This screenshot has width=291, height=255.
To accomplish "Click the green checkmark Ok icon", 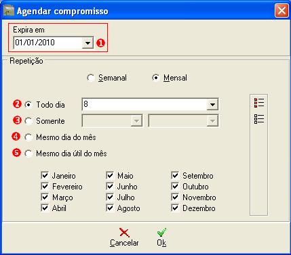I will pyautogui.click(x=161, y=232).
